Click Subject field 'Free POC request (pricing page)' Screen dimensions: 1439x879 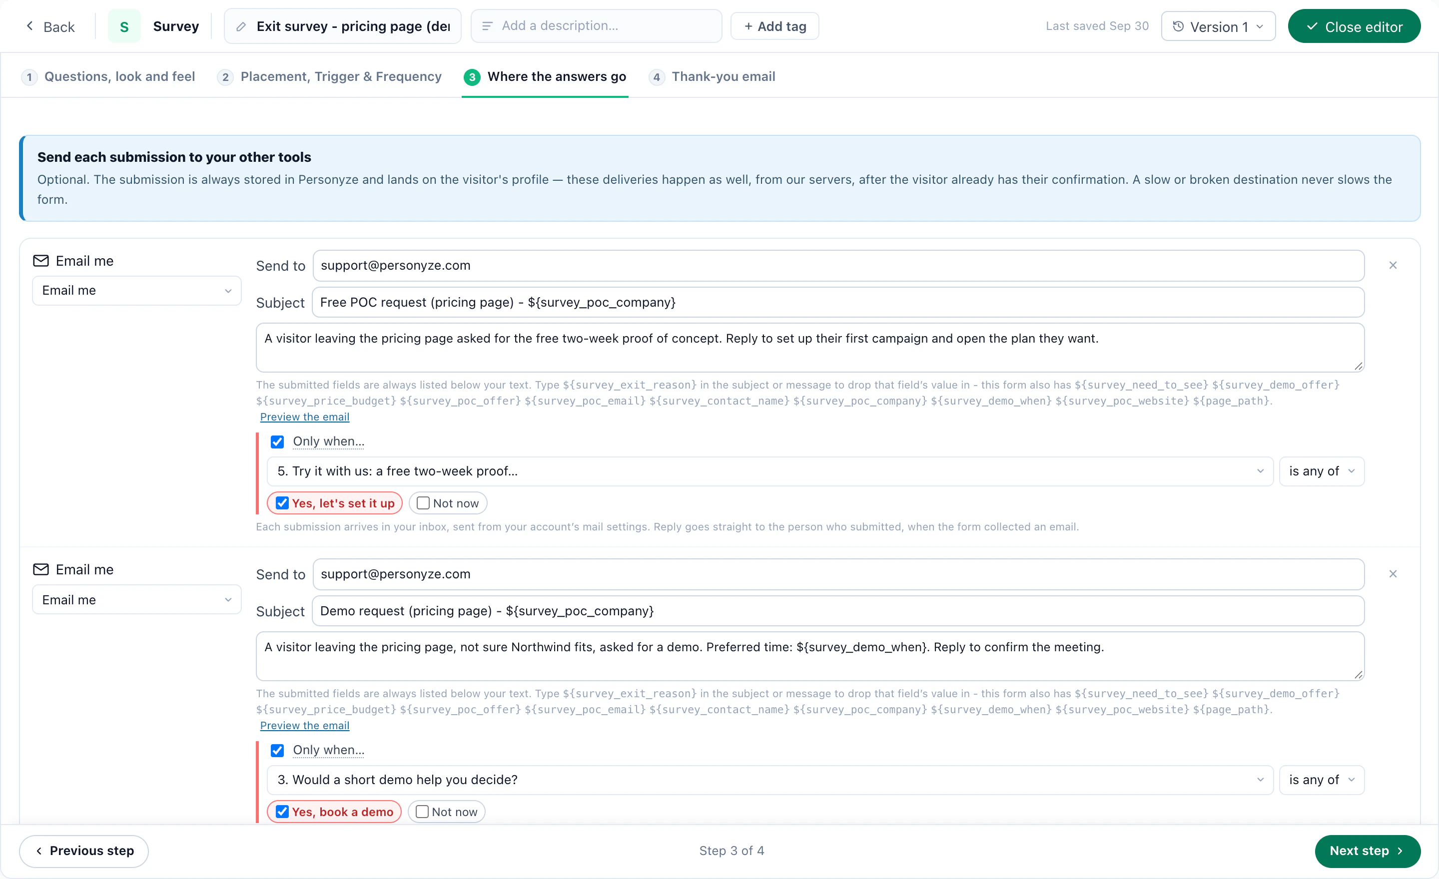[838, 302]
